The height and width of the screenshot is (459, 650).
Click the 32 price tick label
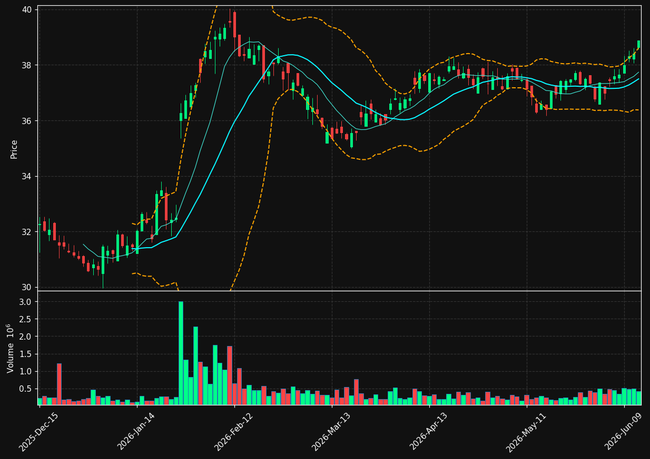27,232
